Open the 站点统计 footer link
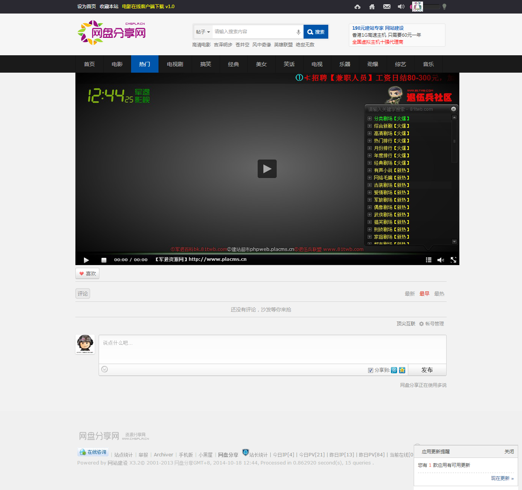 [x=123, y=455]
